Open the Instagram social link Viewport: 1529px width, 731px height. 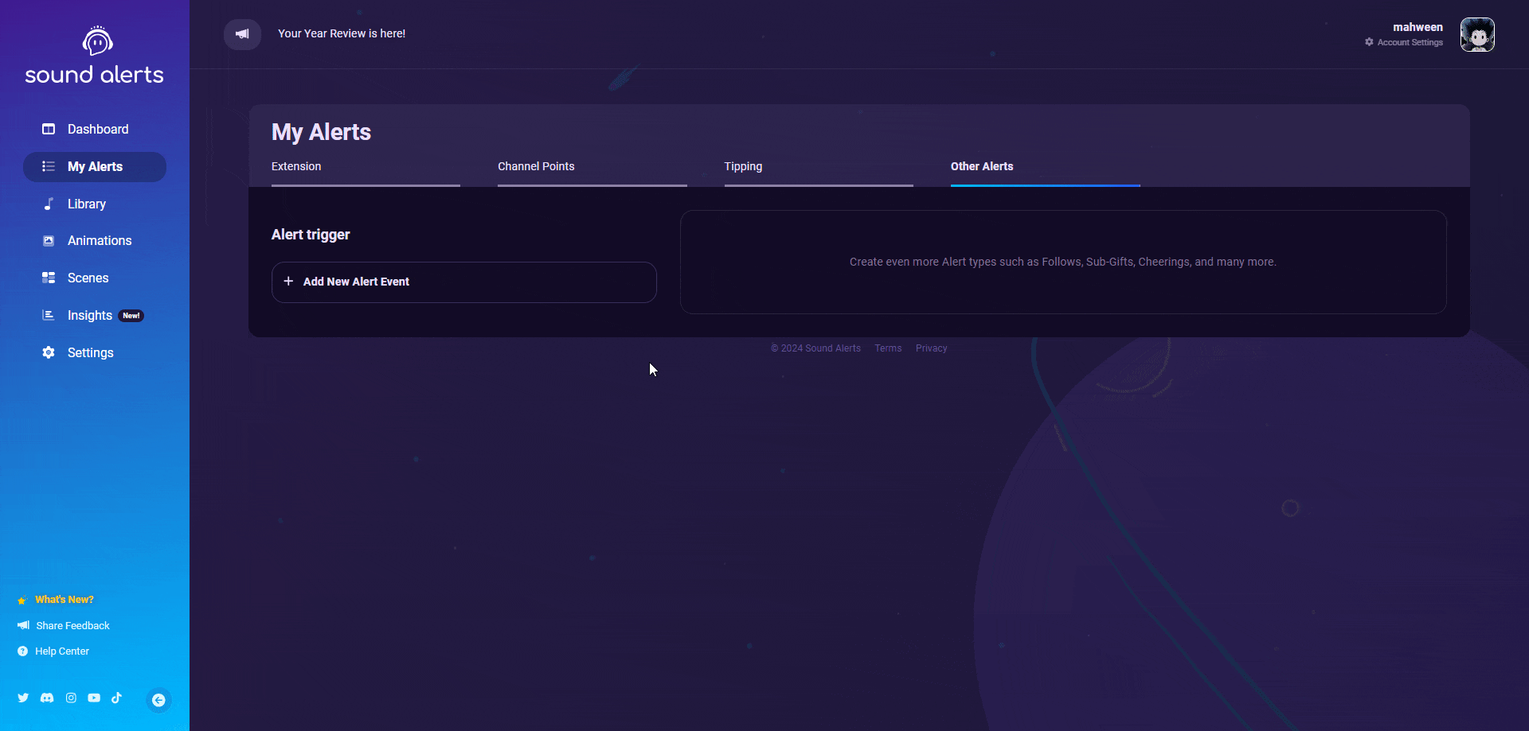pos(71,698)
